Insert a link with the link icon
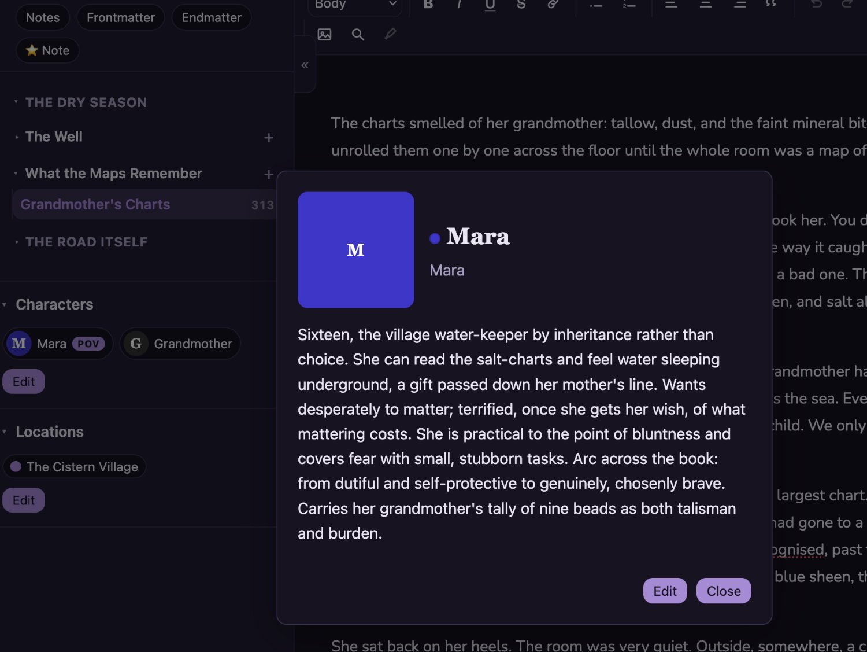This screenshot has height=652, width=867. (553, 5)
